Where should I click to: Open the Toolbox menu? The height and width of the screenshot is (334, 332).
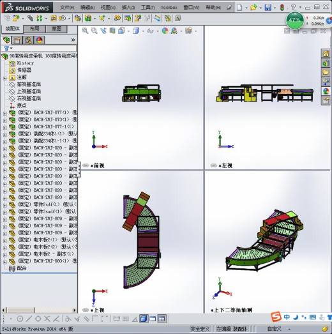coord(169,8)
